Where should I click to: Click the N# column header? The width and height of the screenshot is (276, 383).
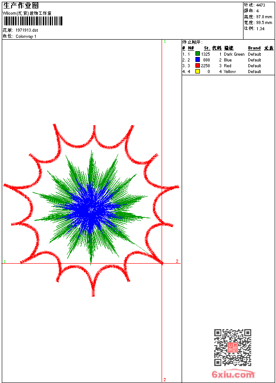point(191,48)
